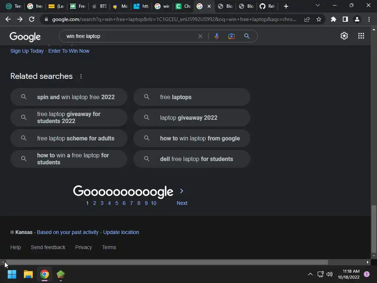Viewport: 377px width, 283px height.
Task: Open the Chrome profile avatar
Action: tap(357, 19)
